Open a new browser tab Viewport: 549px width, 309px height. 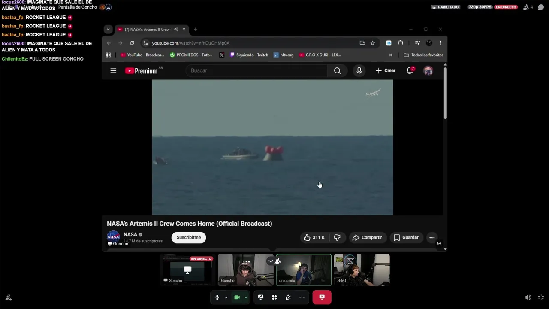tap(195, 29)
